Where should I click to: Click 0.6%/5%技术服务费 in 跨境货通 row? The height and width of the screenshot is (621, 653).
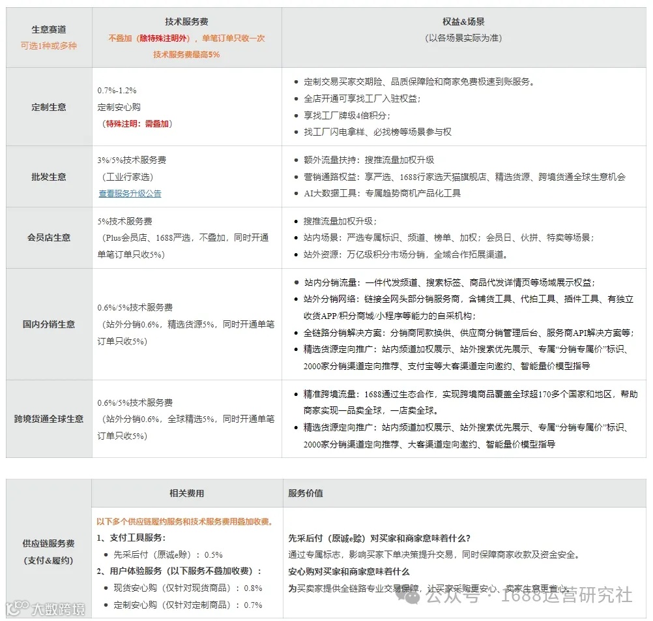pos(136,402)
